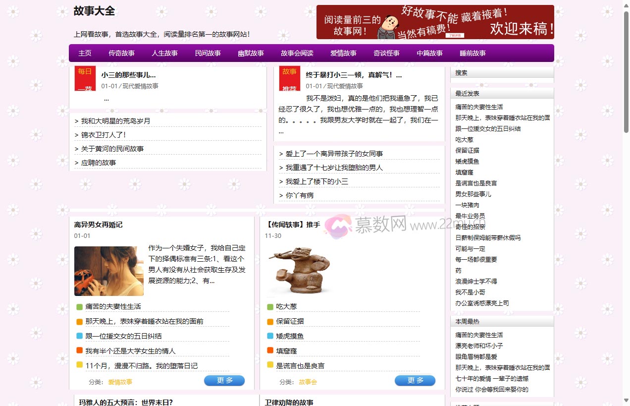
Task: Click the blue square bullet beside 矮虎摸鱼
Action: click(270, 336)
